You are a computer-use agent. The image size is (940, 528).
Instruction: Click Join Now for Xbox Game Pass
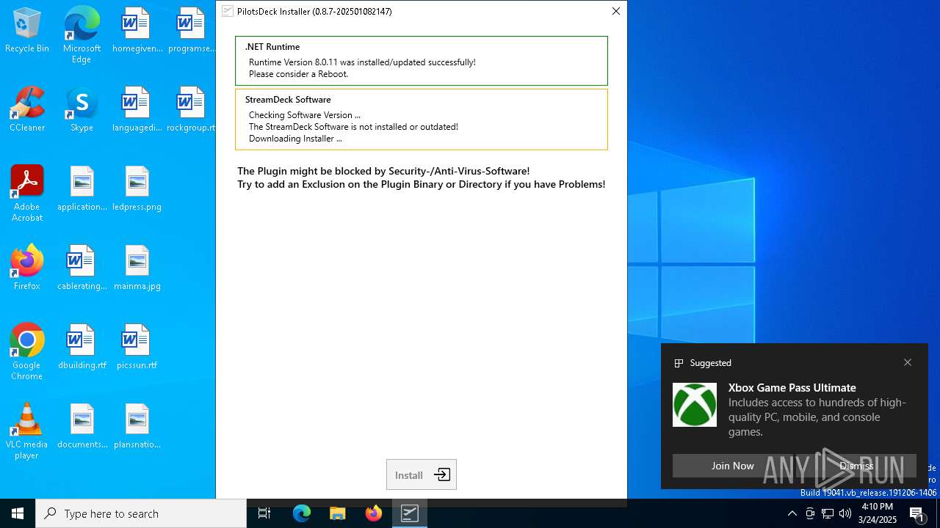(732, 466)
